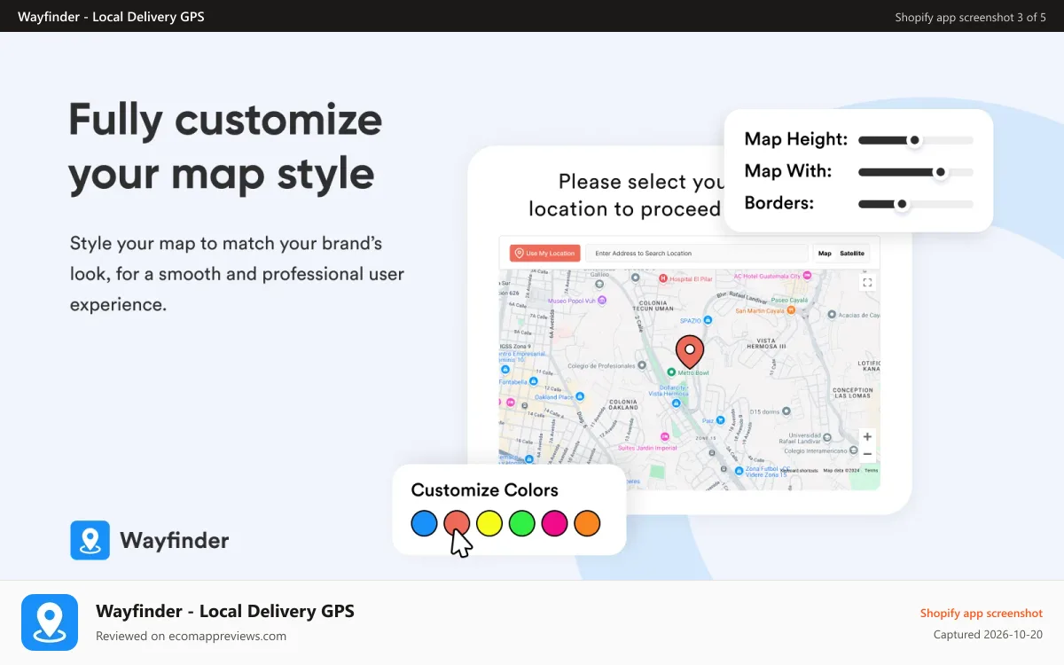Select the Acacias de Cayalá marker
This screenshot has width=1064, height=665.
pos(832,315)
